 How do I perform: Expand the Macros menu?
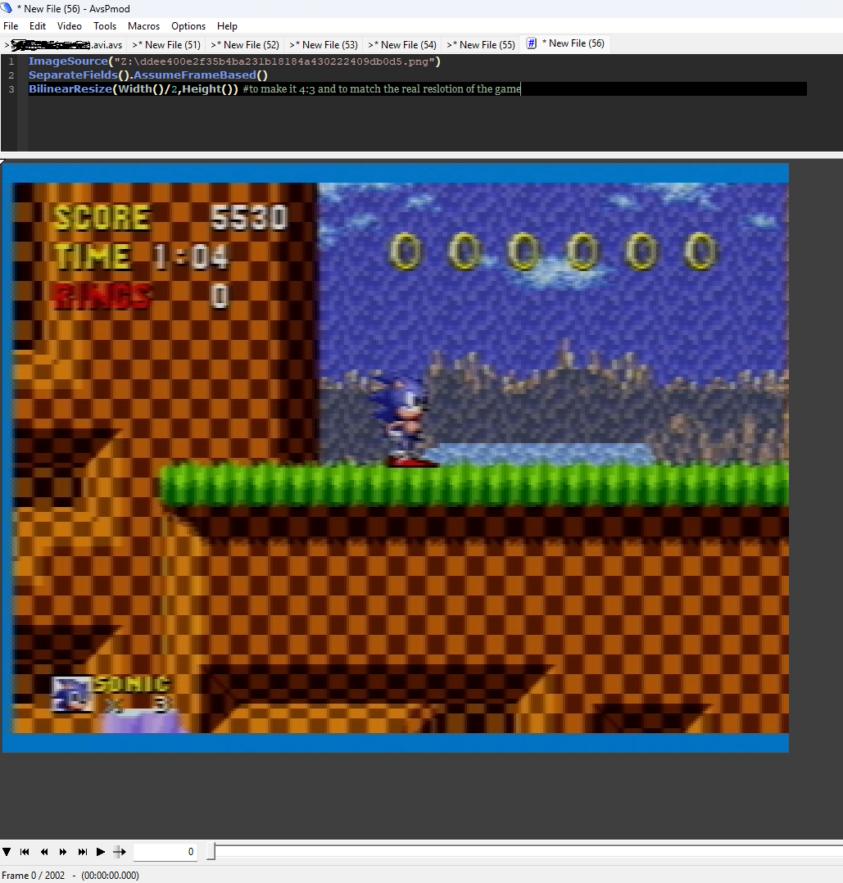[143, 26]
